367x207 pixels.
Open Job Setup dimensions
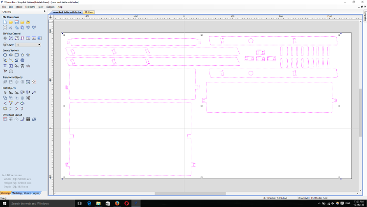[5, 27]
